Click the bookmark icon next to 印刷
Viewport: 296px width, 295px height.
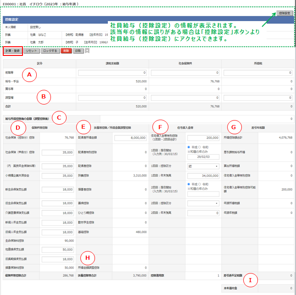pyautogui.click(x=87, y=51)
